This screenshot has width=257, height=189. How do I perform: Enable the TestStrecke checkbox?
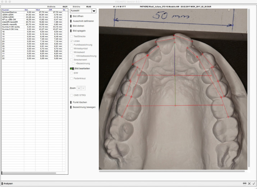pos(72,36)
